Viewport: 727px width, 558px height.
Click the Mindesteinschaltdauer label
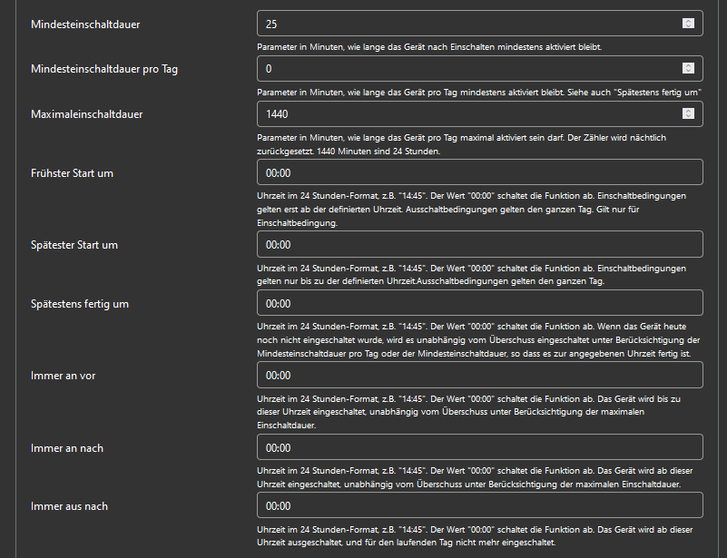pyautogui.click(x=85, y=24)
